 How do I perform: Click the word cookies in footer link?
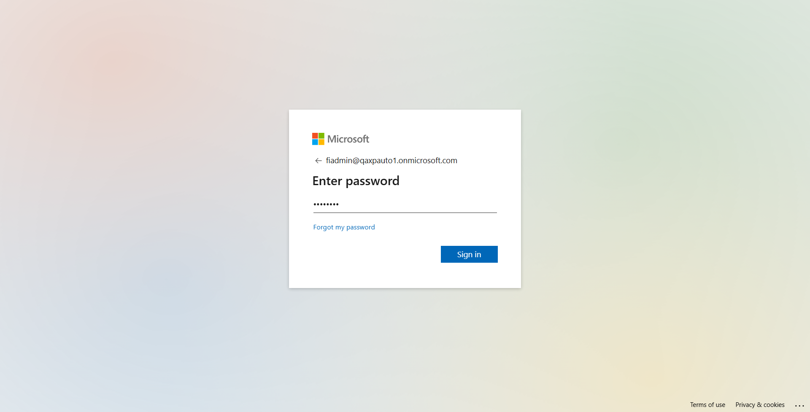click(x=774, y=405)
